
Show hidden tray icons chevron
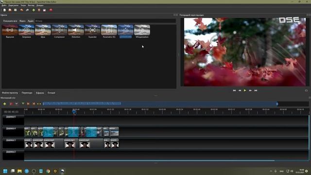271,171
